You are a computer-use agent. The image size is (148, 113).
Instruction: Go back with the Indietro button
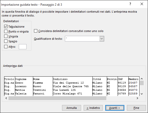(93, 108)
